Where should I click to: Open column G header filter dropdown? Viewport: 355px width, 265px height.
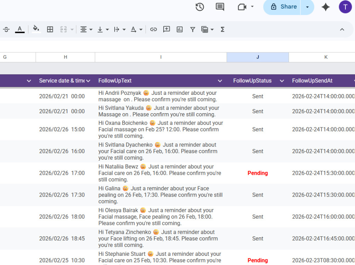pyautogui.click(x=29, y=81)
